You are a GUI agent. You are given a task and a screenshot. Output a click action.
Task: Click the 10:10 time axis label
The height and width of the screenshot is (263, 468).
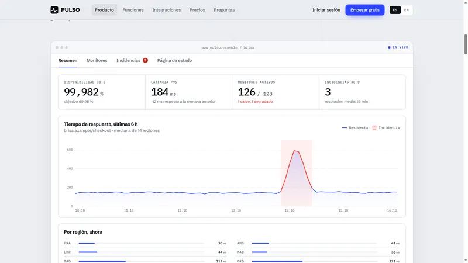point(80,210)
